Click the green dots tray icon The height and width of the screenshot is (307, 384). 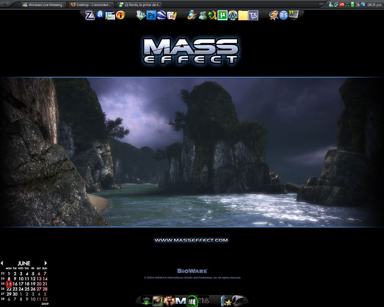coord(347,5)
